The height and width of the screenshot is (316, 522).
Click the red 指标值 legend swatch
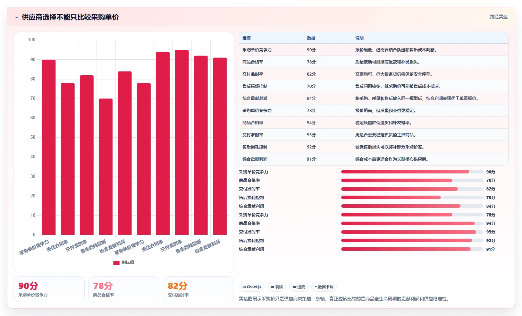coord(116,263)
